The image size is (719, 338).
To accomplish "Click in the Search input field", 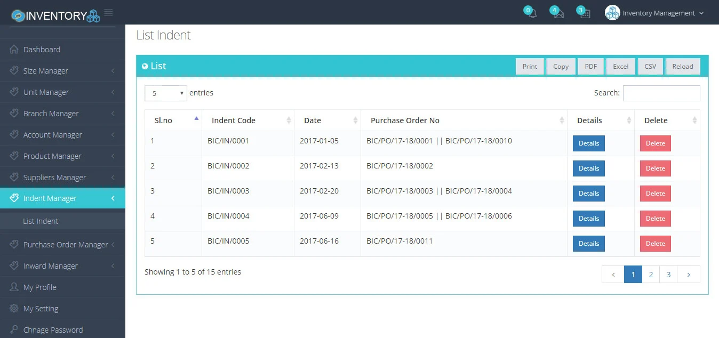I will [661, 93].
